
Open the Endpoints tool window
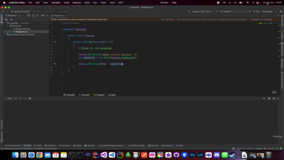(167, 145)
